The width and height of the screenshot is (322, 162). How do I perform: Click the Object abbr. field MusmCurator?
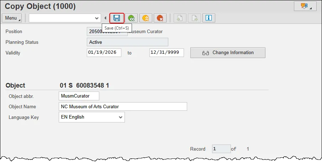coord(79,96)
